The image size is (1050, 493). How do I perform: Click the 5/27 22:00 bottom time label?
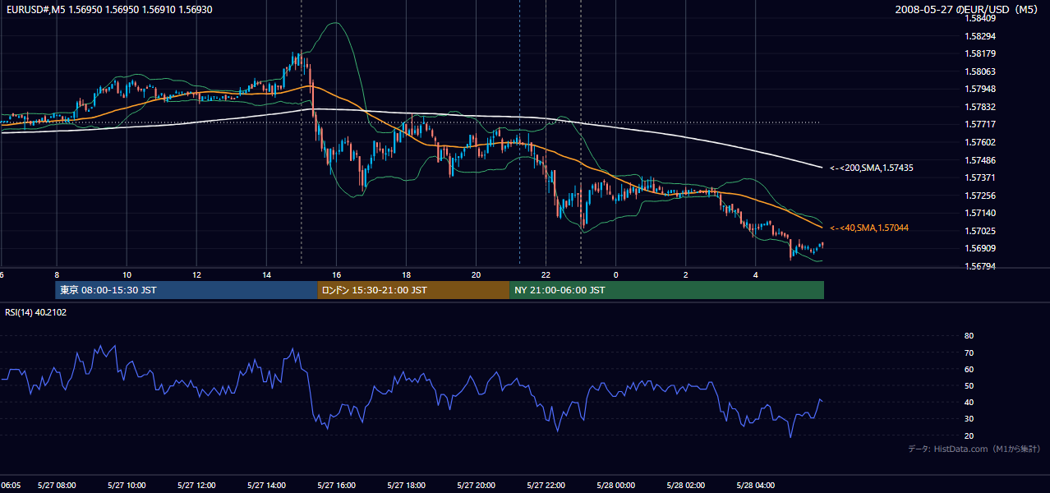[546, 486]
